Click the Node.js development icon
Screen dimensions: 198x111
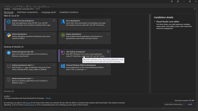tap(63, 35)
